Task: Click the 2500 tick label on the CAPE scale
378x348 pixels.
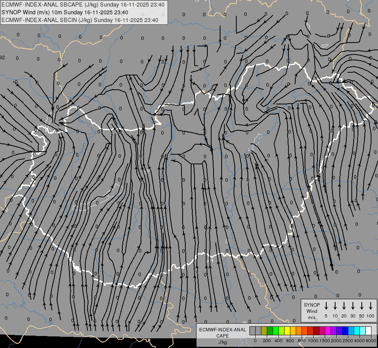Action: [347, 341]
